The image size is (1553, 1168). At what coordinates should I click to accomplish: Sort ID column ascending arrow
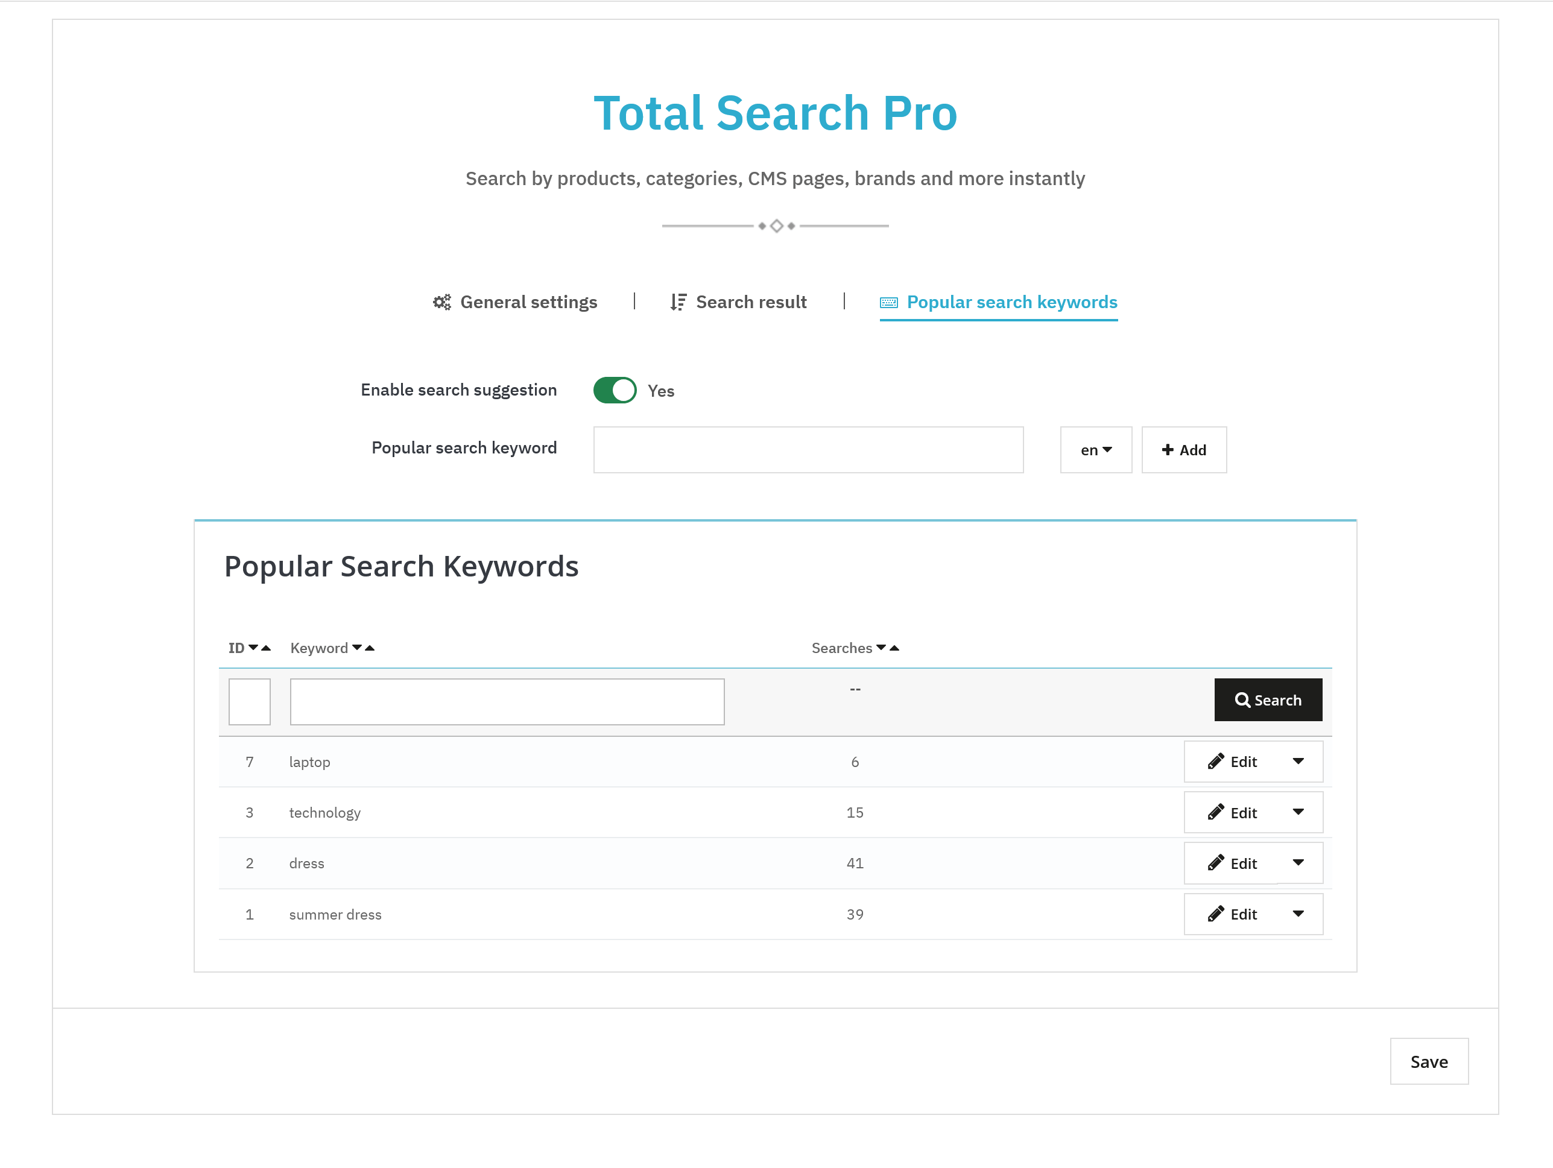pyautogui.click(x=265, y=647)
